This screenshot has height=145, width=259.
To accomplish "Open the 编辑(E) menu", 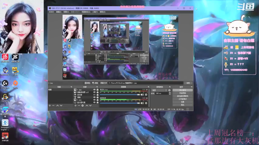I will coord(59,12).
